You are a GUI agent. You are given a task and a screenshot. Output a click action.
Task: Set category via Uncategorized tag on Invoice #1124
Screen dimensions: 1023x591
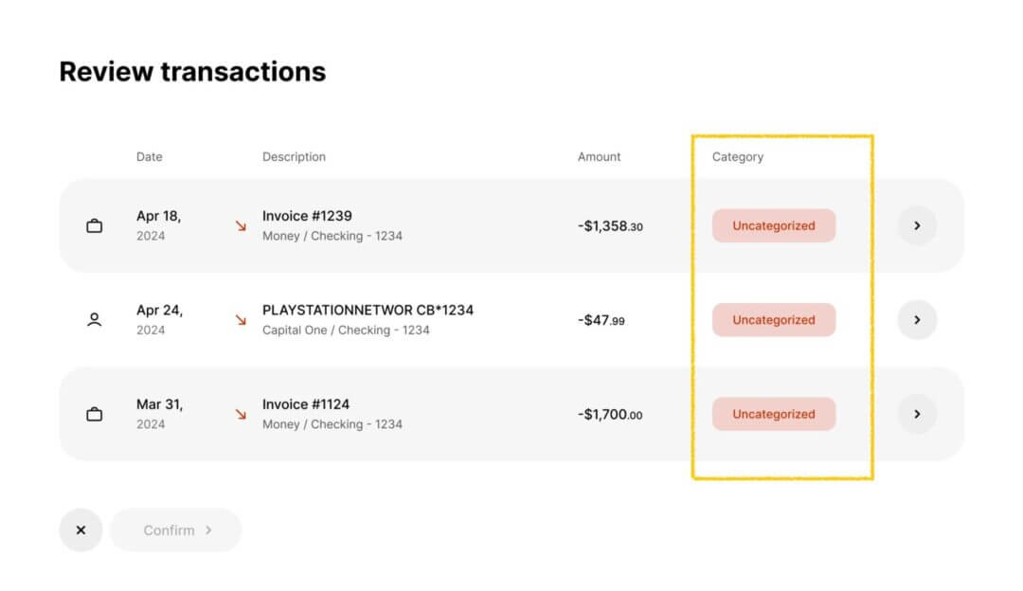(774, 414)
